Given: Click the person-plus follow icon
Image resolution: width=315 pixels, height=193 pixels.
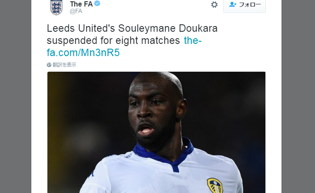Looking at the screenshot, I should click(x=233, y=4).
